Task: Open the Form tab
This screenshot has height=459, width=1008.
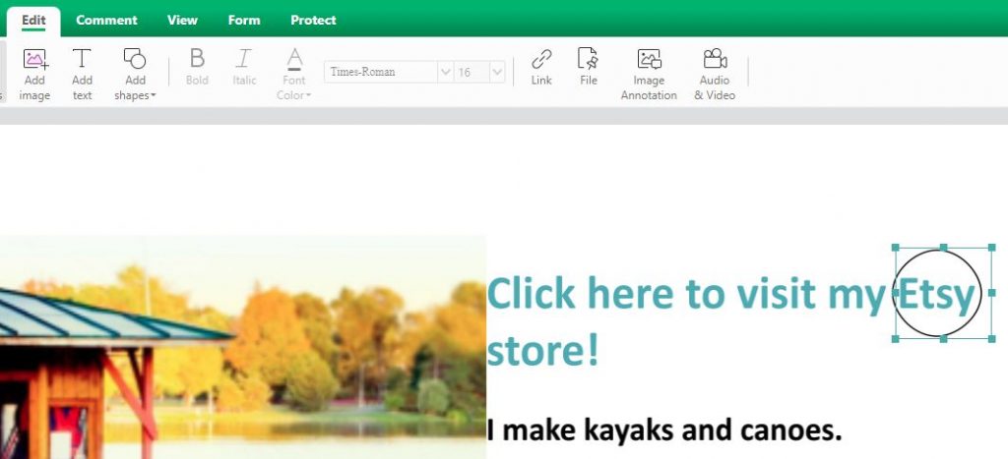Action: tap(244, 21)
